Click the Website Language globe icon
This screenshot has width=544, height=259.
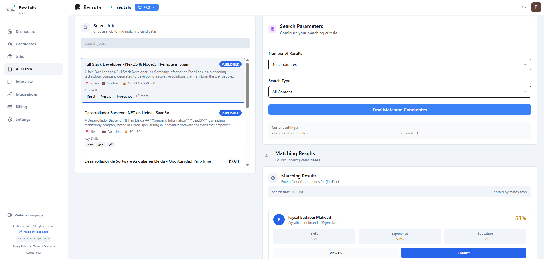tap(10, 215)
